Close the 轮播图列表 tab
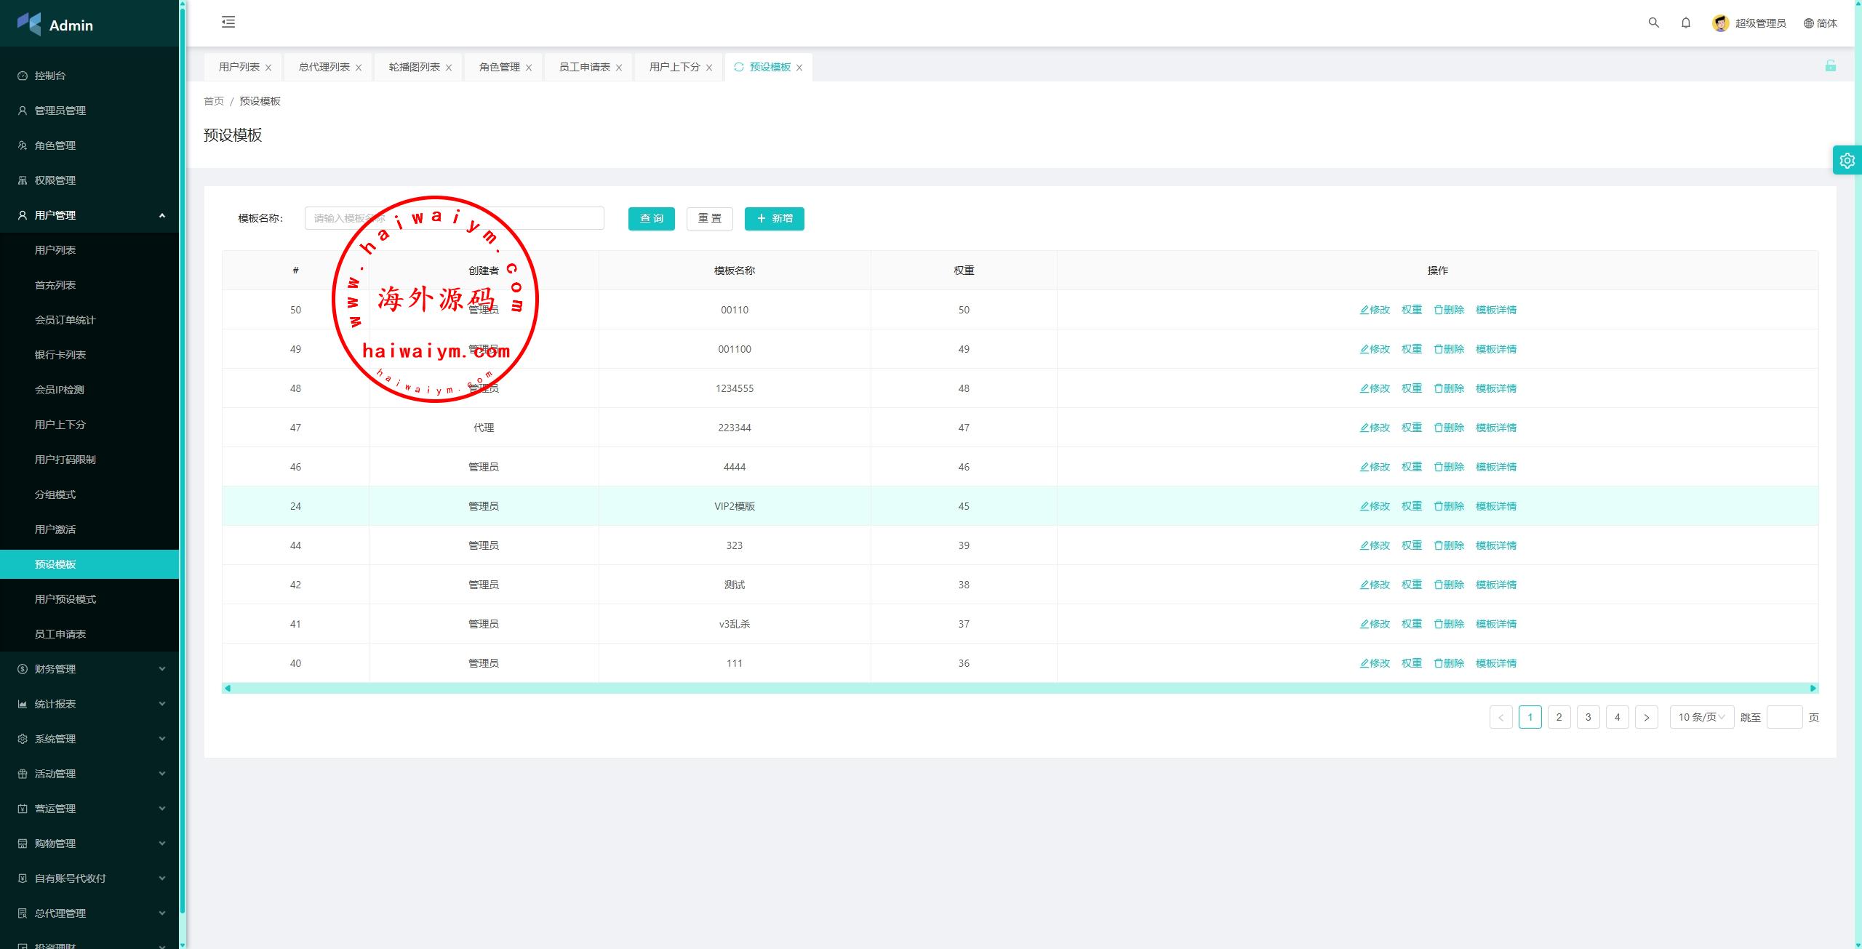The image size is (1862, 949). coord(449,68)
